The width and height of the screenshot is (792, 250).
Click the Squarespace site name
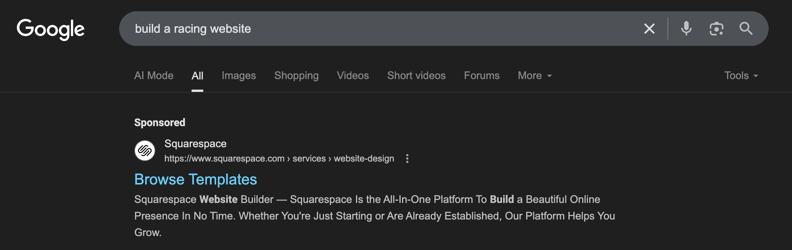click(x=195, y=143)
